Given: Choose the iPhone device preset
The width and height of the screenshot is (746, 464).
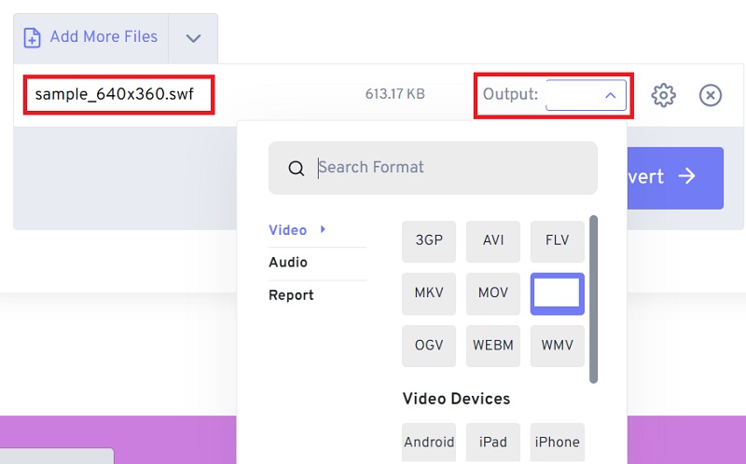Looking at the screenshot, I should click(557, 442).
